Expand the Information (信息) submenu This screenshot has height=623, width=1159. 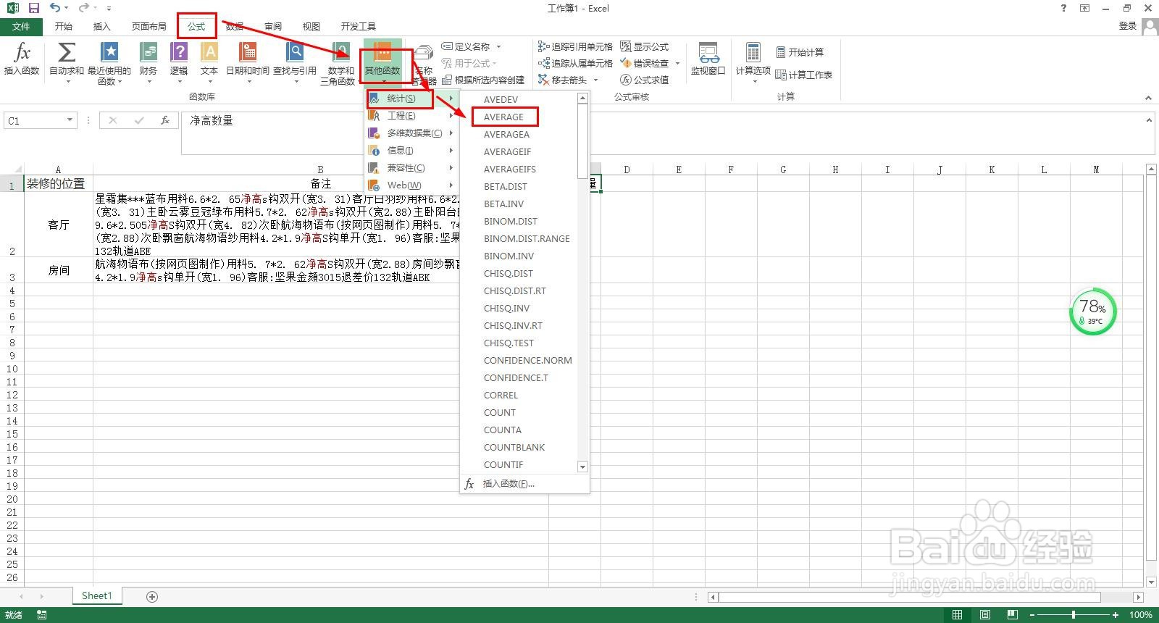[411, 151]
